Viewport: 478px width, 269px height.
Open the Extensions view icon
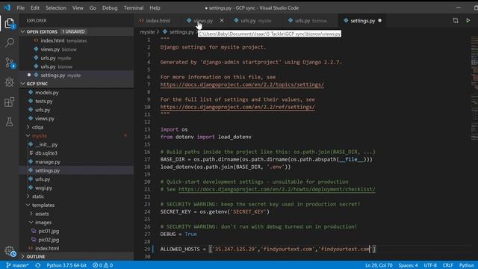point(10,102)
